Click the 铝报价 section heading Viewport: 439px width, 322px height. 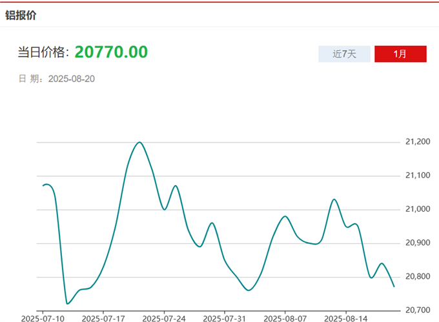(x=21, y=15)
